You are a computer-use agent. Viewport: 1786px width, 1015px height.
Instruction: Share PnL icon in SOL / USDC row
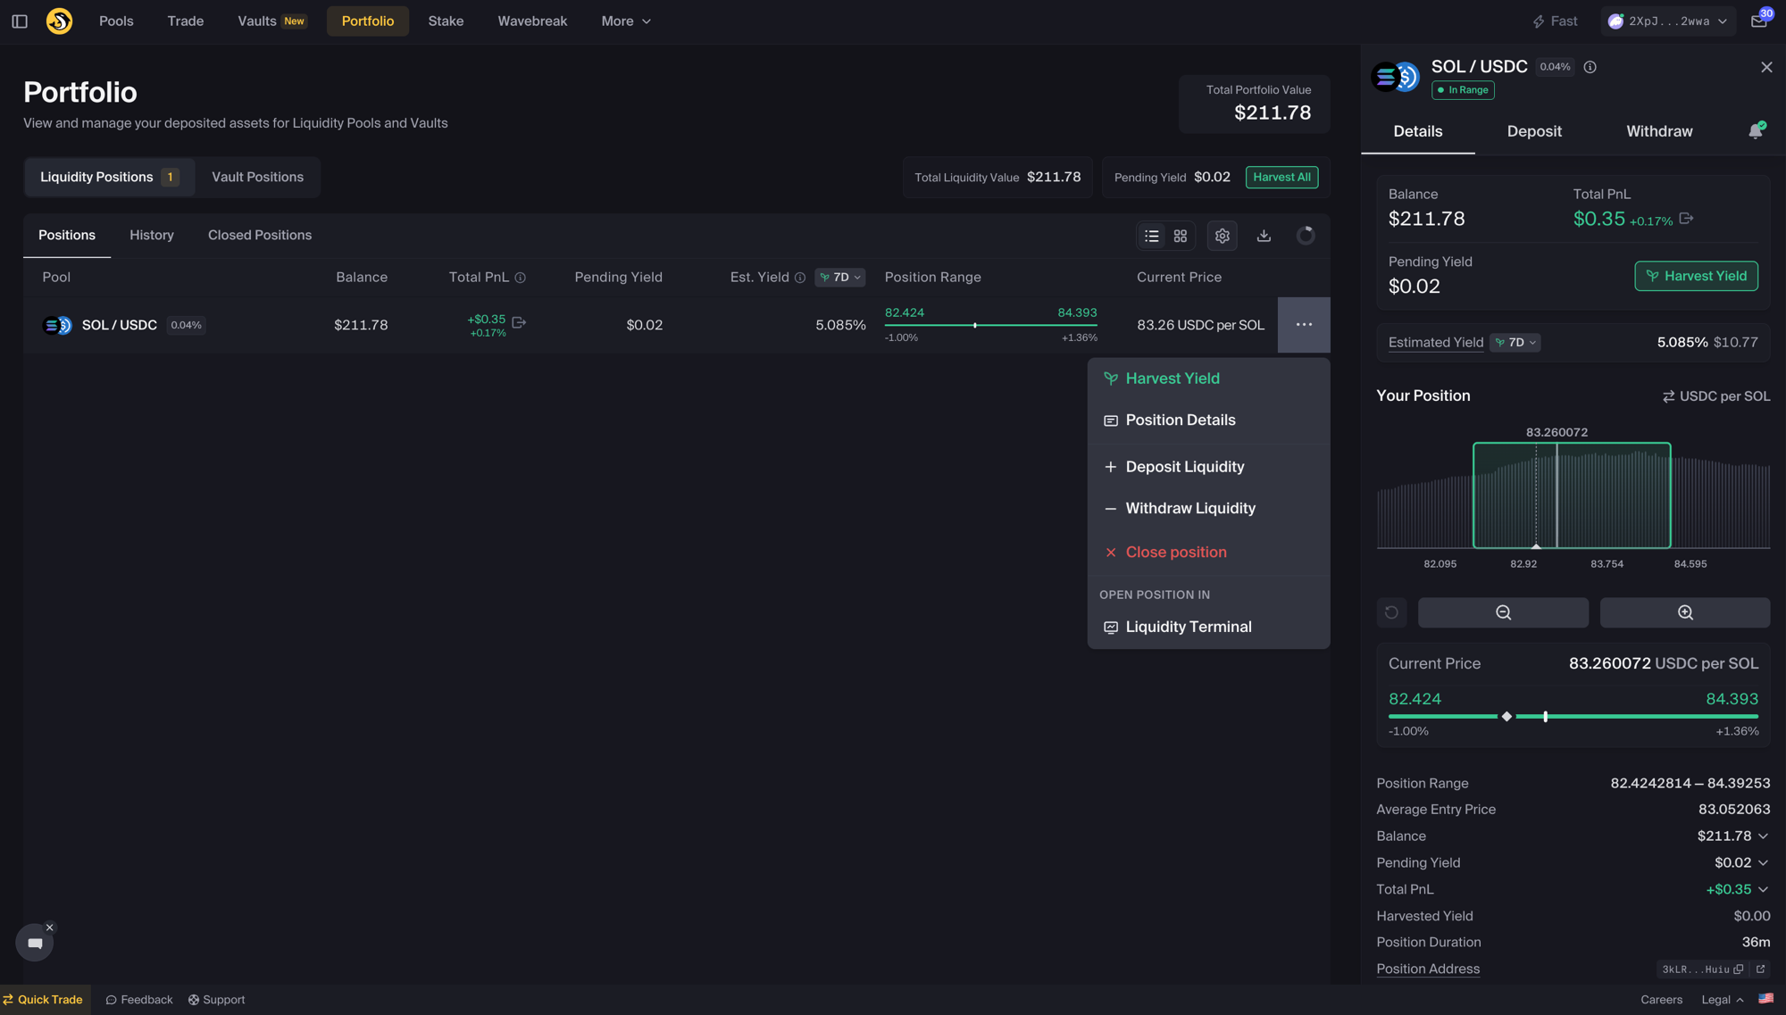[519, 321]
